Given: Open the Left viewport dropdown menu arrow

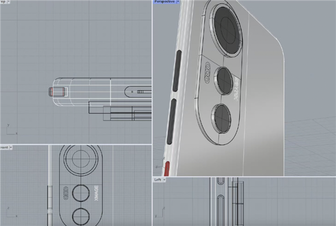Looking at the screenshot, I should 164,180.
